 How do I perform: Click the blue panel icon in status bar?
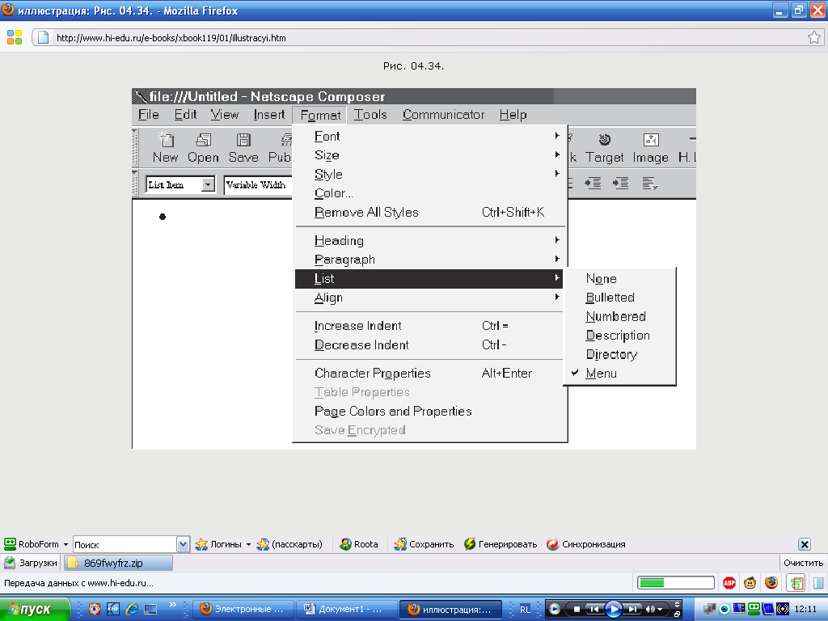click(x=818, y=583)
